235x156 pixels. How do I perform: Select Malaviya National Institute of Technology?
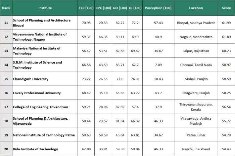(37, 51)
